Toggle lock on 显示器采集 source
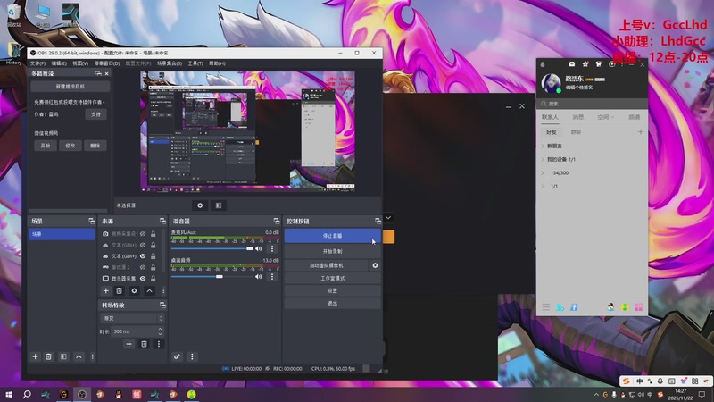This screenshot has width=714, height=402. coord(153,279)
